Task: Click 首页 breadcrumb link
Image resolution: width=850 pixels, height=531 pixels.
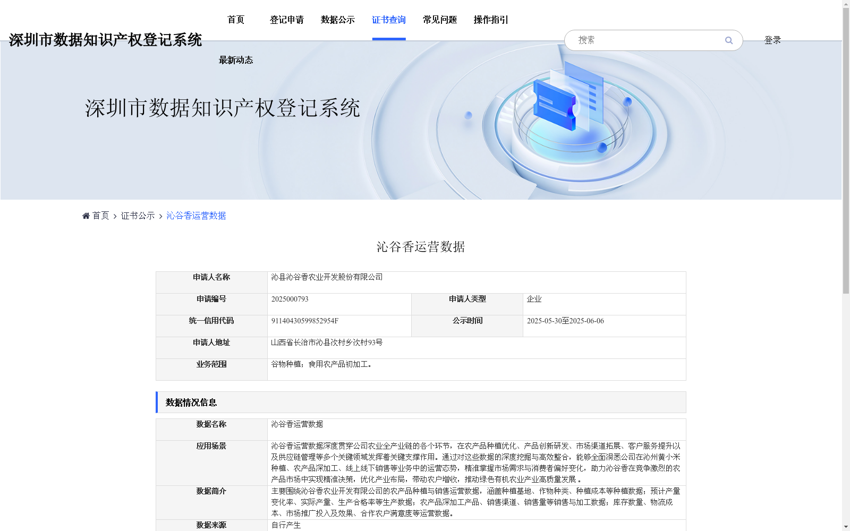Action: click(100, 216)
